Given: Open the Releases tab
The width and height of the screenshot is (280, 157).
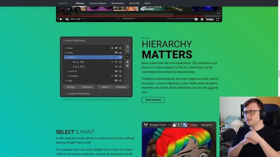Looking at the screenshot, I should coord(80,3).
